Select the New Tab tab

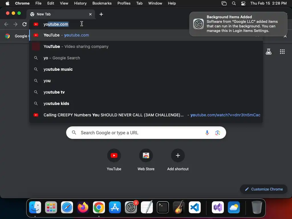tap(61, 14)
